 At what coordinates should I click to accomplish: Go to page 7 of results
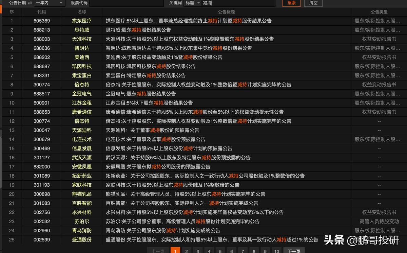point(243,251)
